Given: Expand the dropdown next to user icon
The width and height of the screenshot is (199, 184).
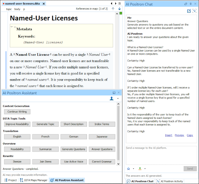Looking at the screenshot, I should coord(118,99).
